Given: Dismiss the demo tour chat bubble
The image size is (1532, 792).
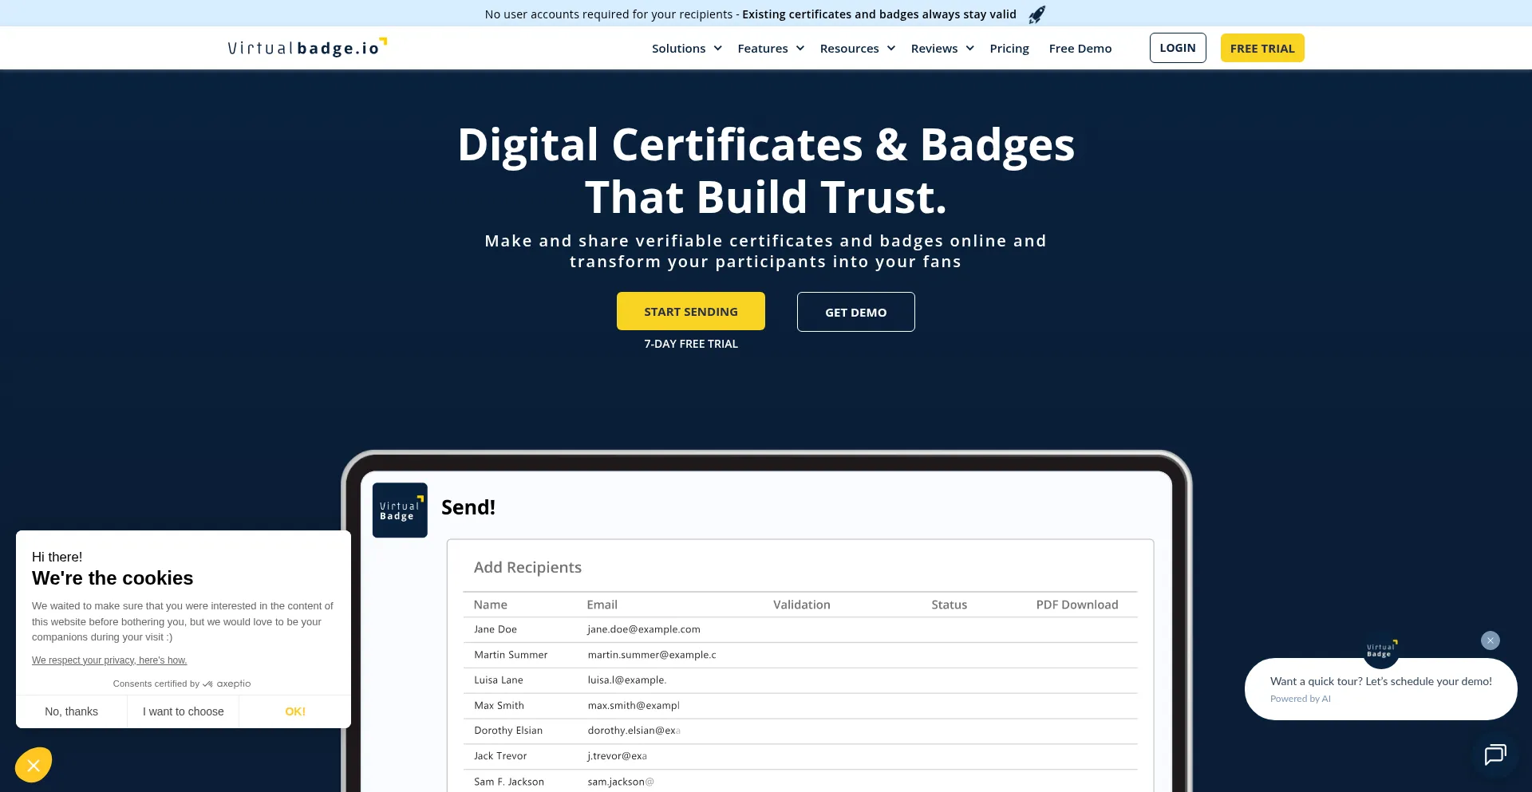Looking at the screenshot, I should (1490, 640).
